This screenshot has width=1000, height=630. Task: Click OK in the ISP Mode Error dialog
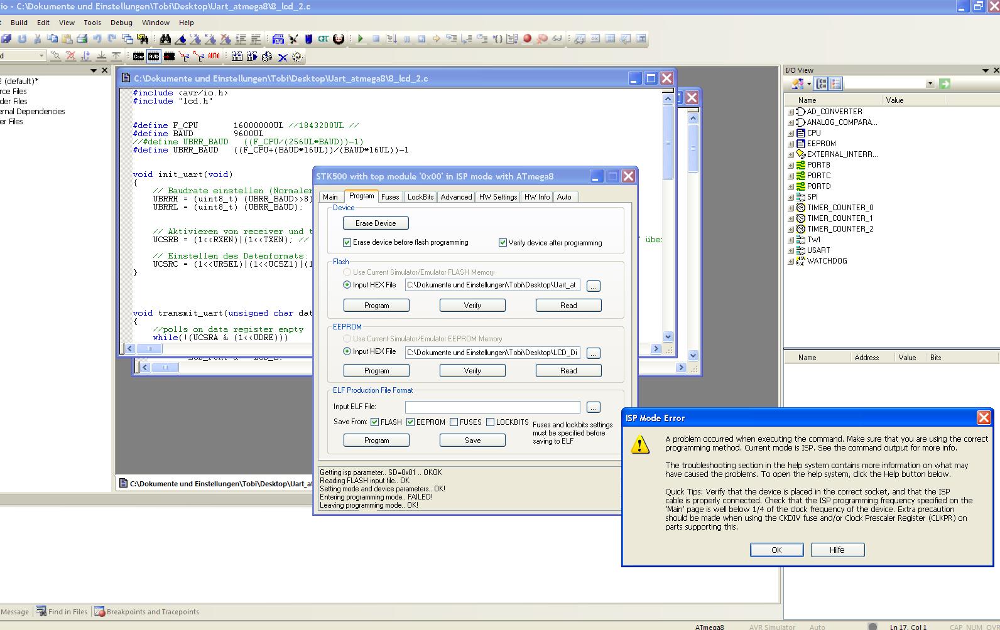click(x=776, y=550)
